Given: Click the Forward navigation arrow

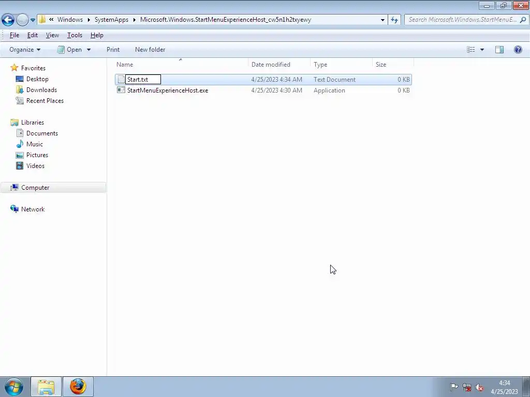Looking at the screenshot, I should point(22,20).
